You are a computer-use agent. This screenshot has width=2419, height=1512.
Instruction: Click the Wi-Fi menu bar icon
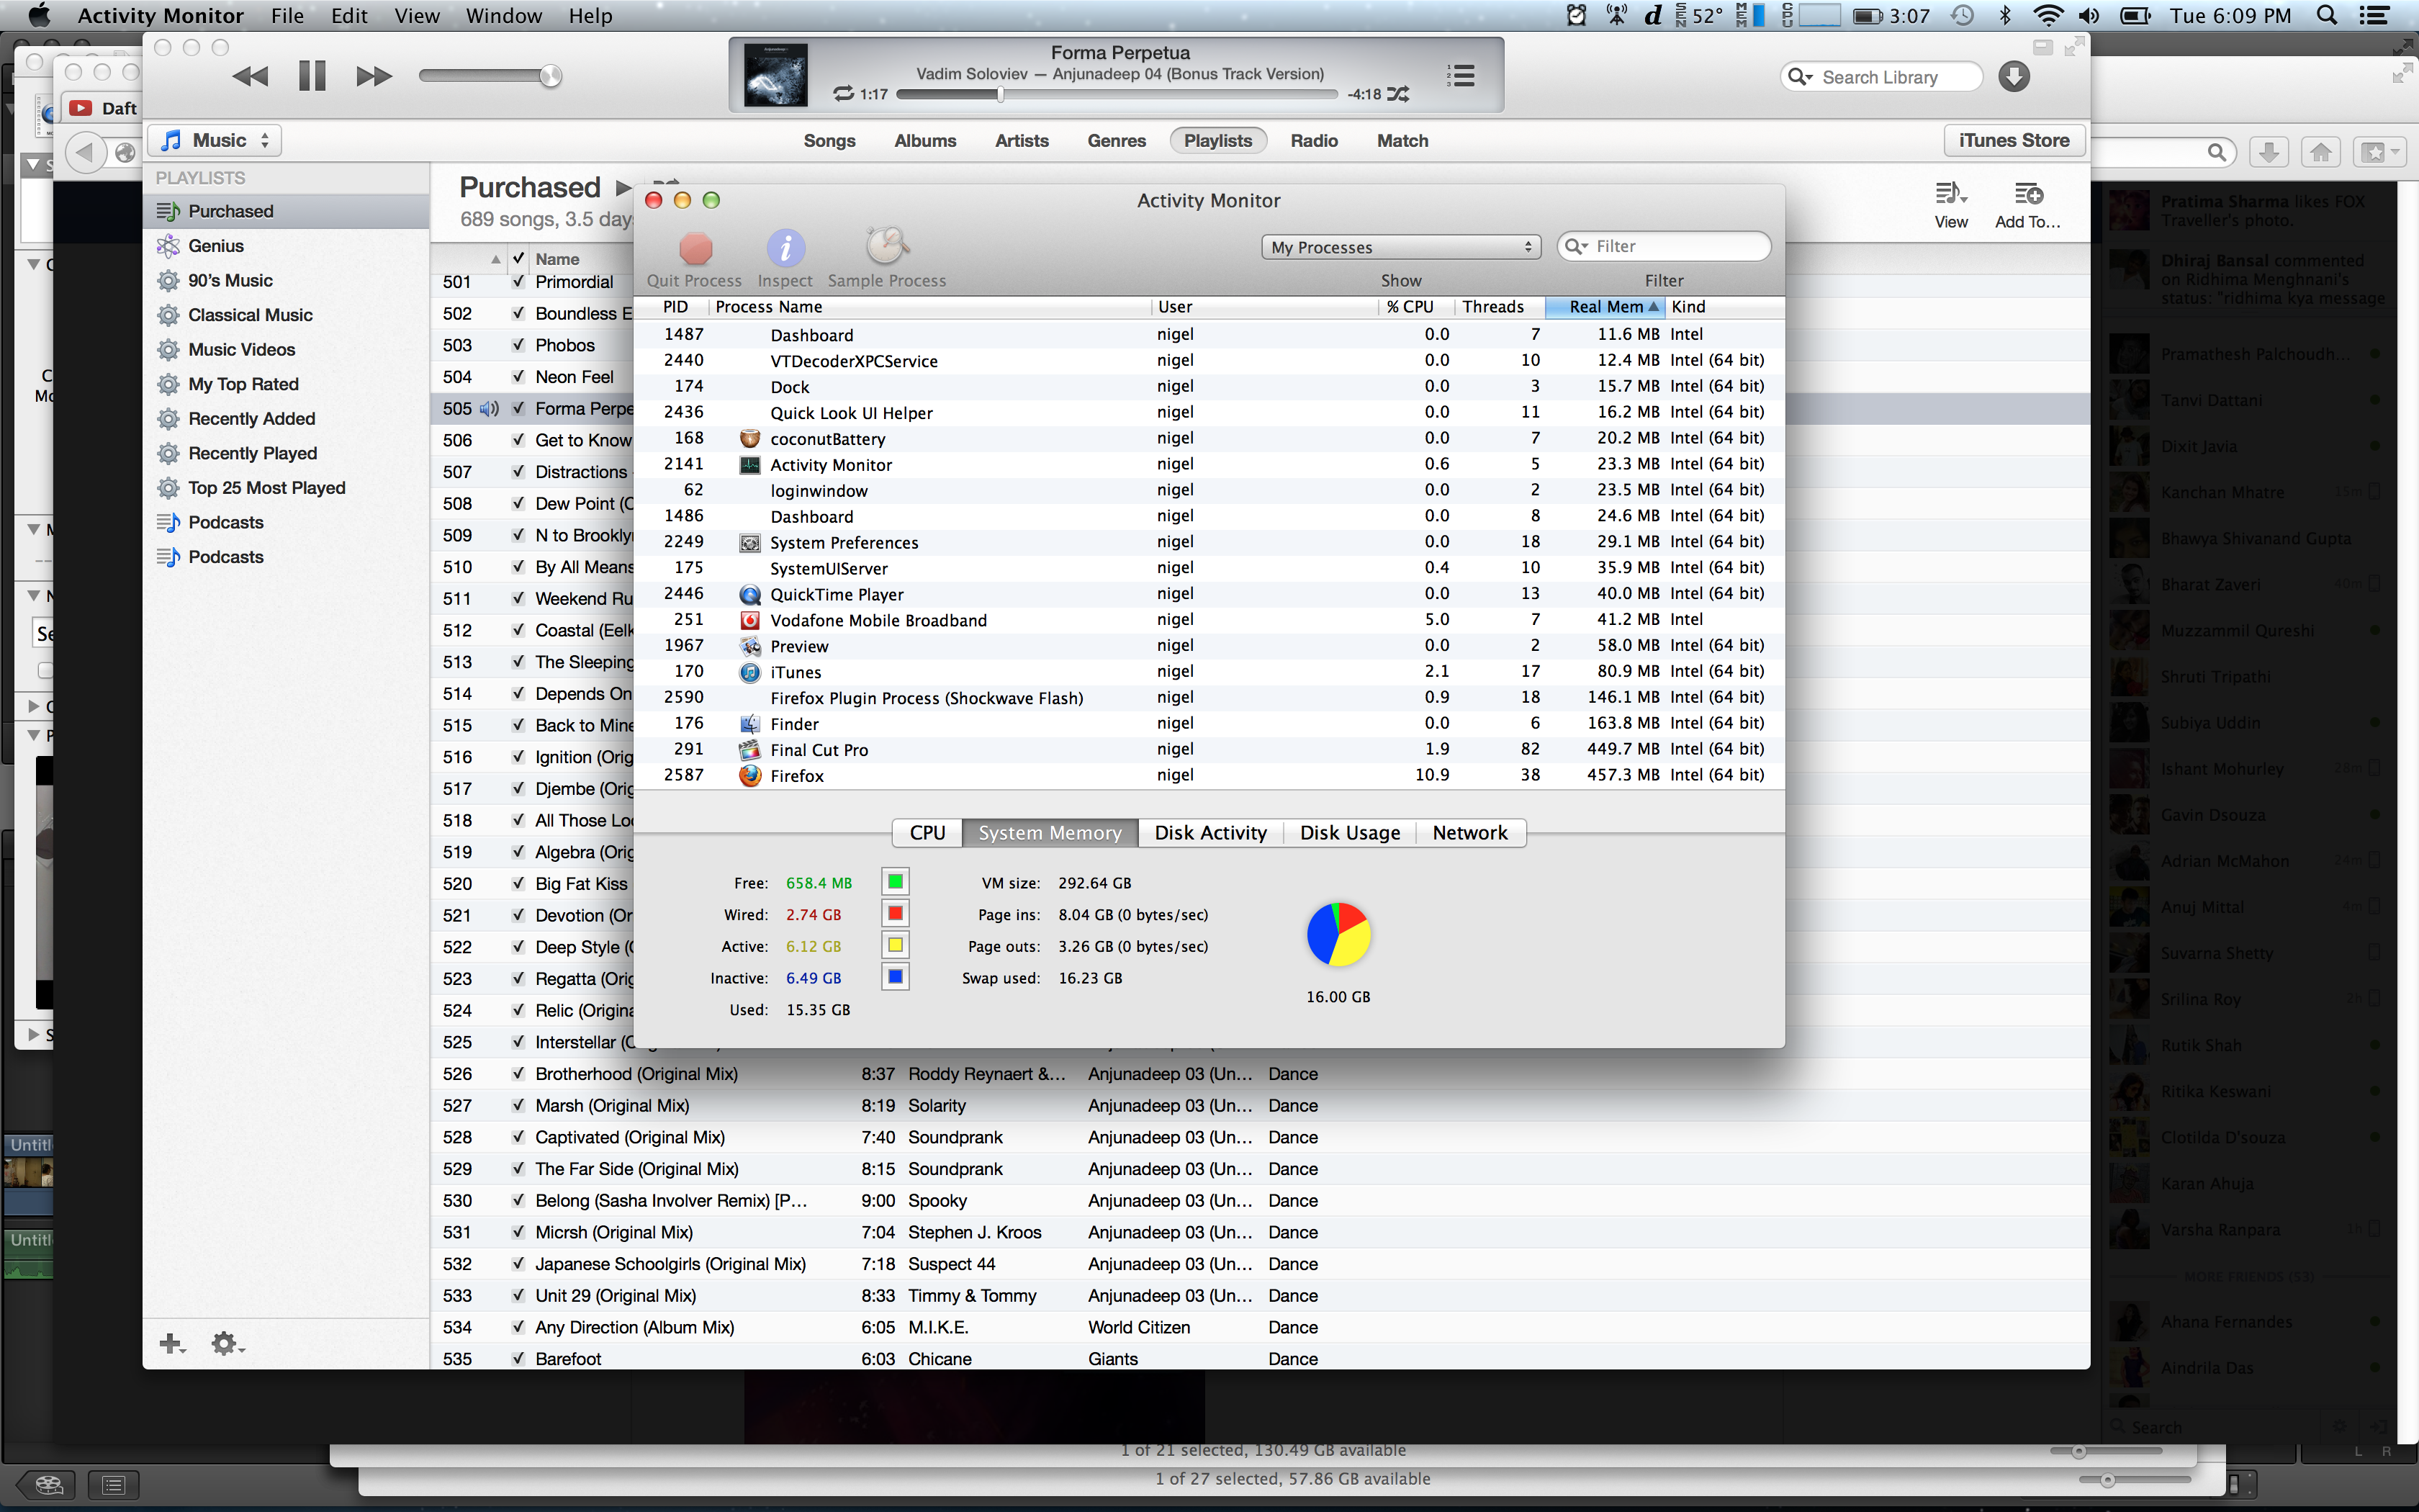2048,15
